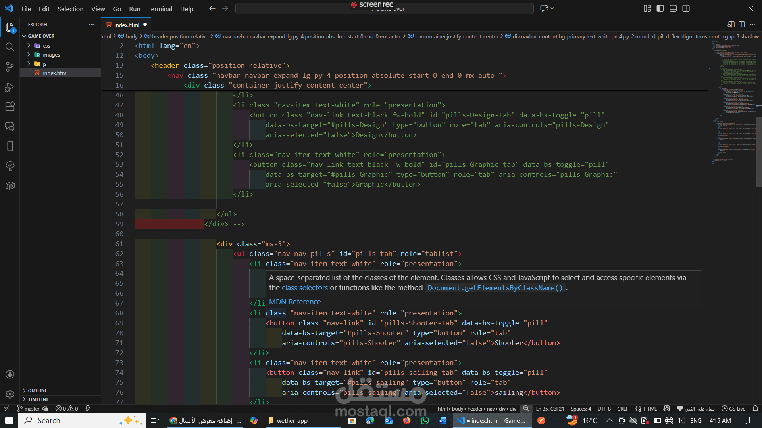Open the Terminal menu
Screen dimensions: 762x428
(x=160, y=9)
